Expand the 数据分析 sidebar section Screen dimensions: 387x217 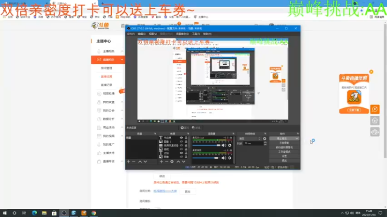point(122,119)
